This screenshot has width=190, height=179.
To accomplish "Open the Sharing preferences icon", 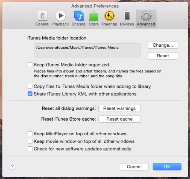I will pyautogui.click(x=78, y=16).
